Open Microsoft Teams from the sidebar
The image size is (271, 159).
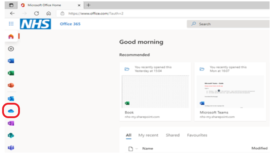(x=11, y=148)
